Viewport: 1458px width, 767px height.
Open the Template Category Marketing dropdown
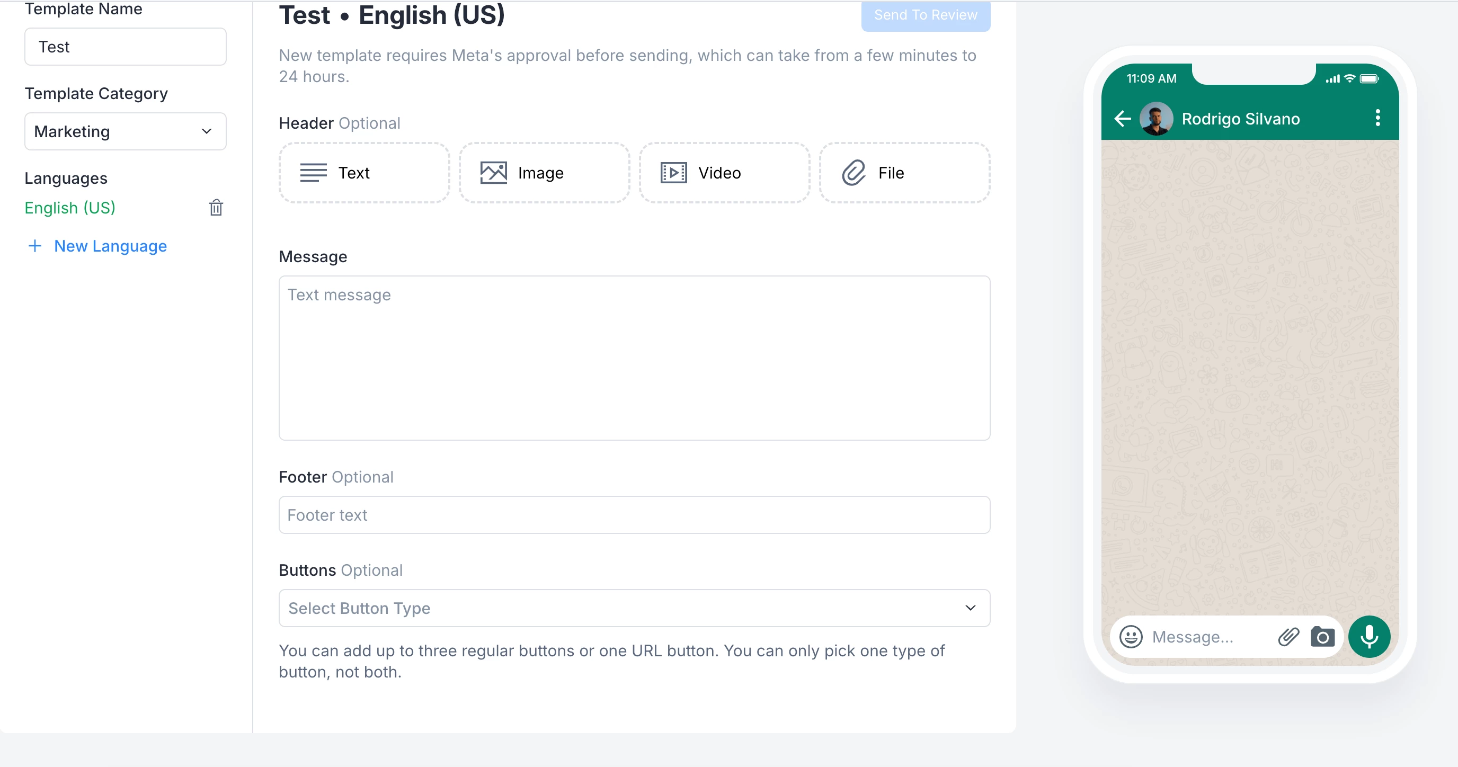click(125, 131)
